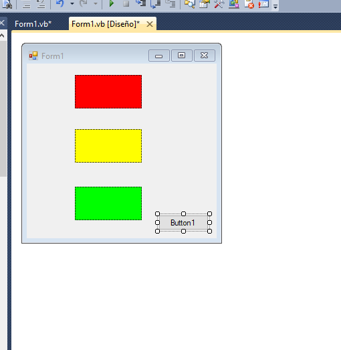Viewport: 341px width, 350px height.
Task: Click the Undo arrow icon
Action: [60, 3]
